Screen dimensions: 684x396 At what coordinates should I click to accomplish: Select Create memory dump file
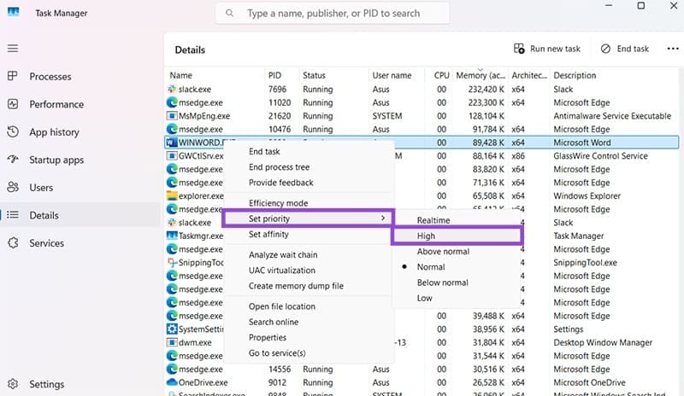tap(296, 286)
